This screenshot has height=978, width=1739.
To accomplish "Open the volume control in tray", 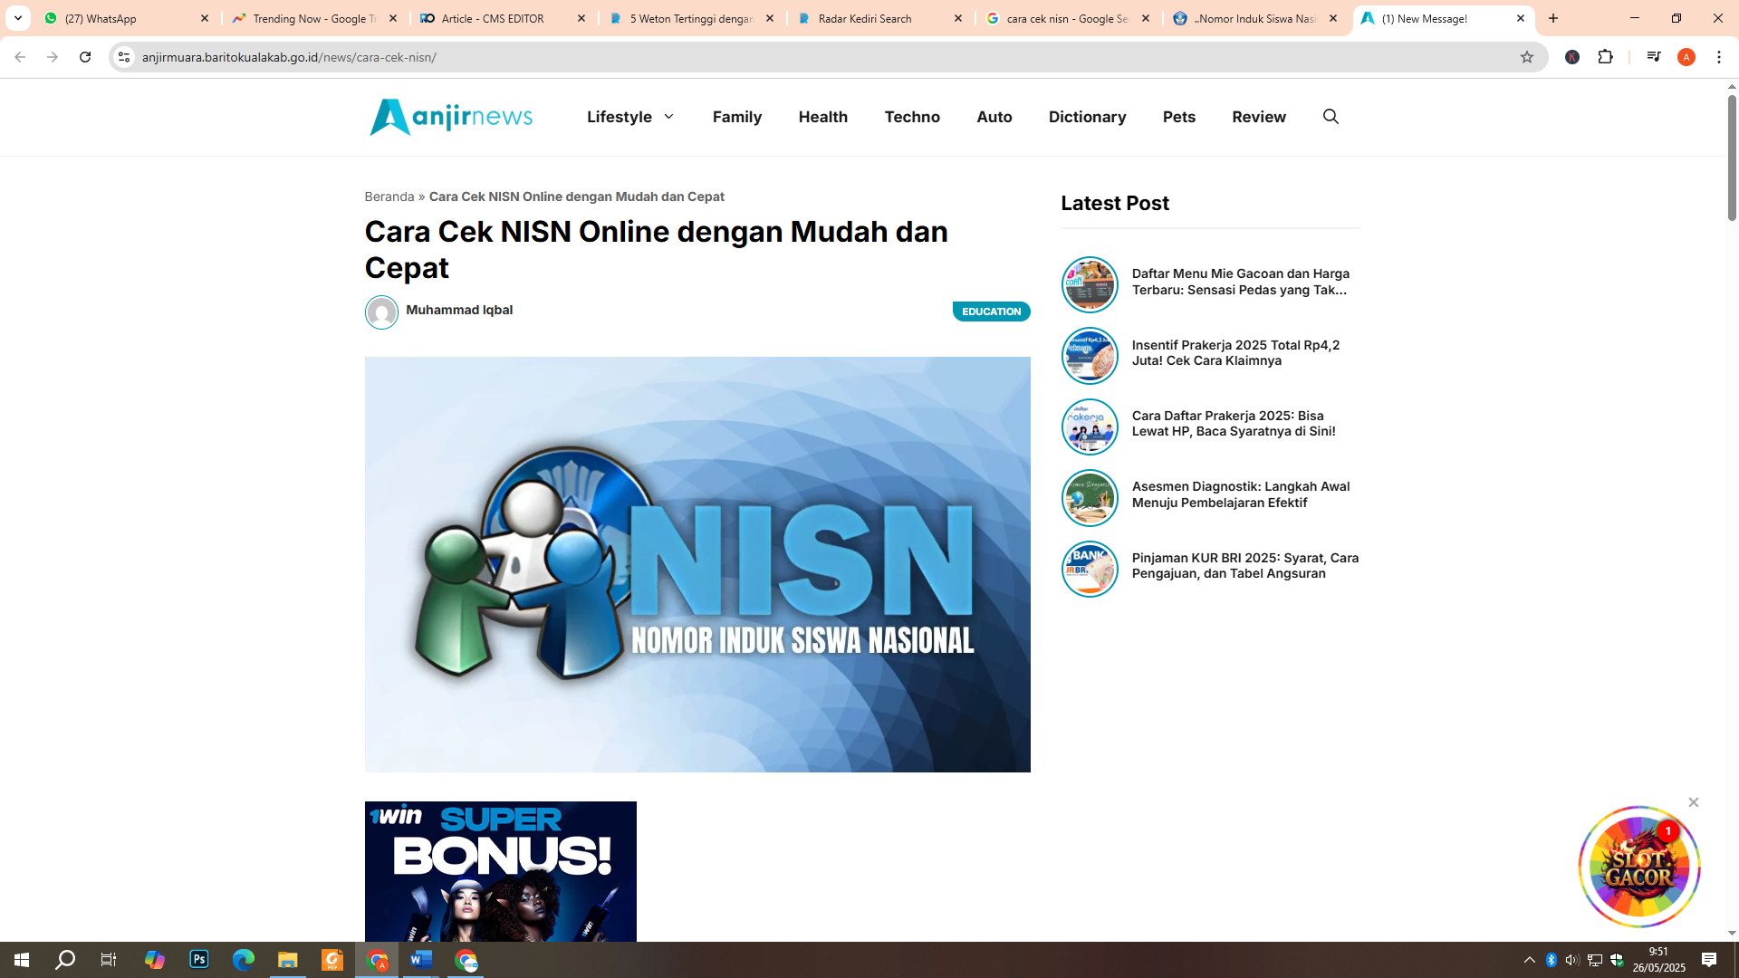I will coord(1572,960).
